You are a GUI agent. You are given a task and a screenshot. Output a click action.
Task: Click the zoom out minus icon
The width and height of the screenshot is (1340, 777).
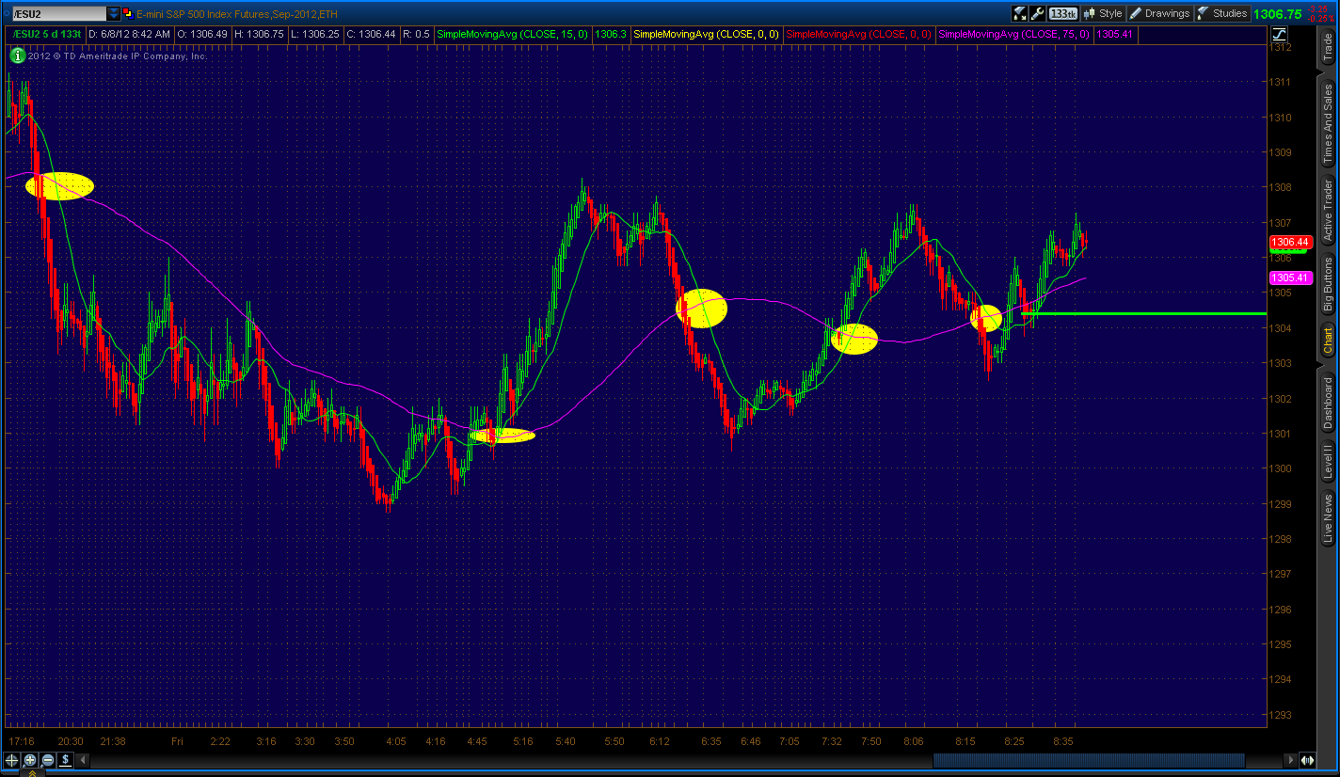(x=47, y=760)
